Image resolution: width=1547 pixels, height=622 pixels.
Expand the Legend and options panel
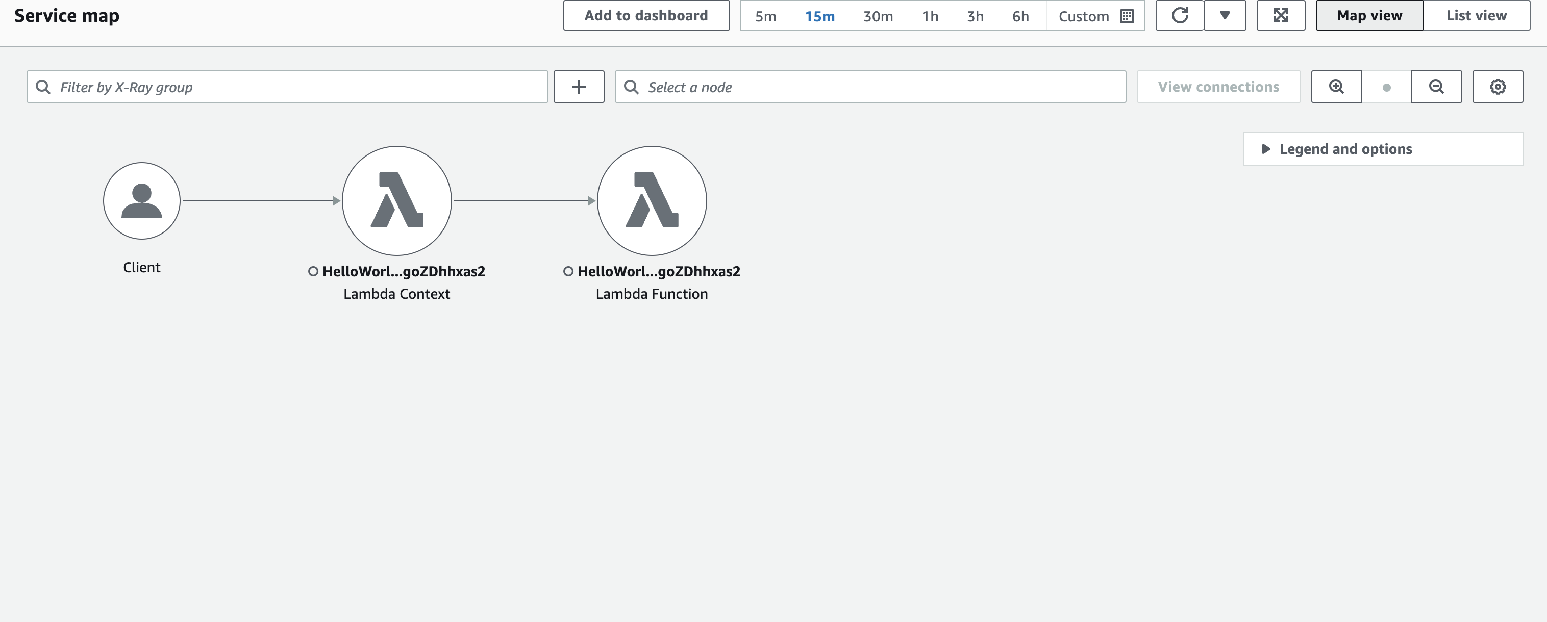(x=1345, y=149)
